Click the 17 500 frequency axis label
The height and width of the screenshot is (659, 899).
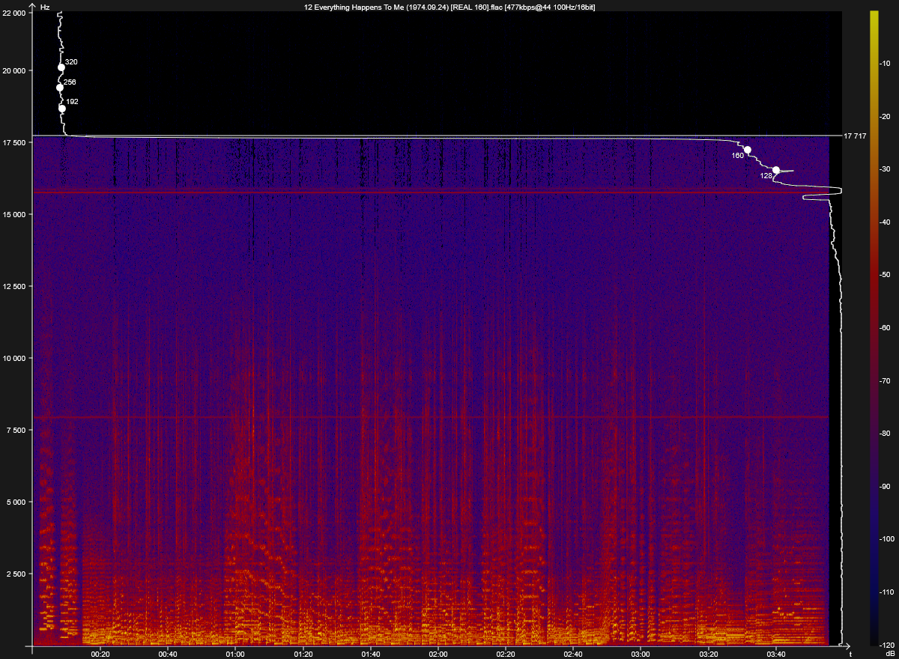15,142
